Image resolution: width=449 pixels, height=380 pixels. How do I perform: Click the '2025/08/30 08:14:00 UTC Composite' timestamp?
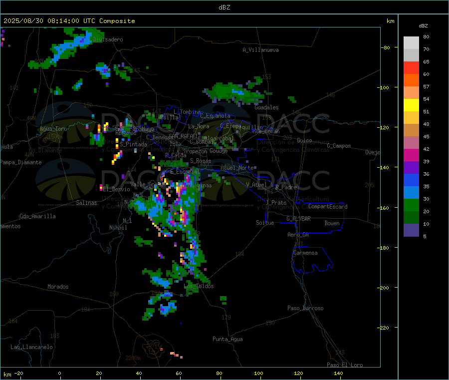pyautogui.click(x=69, y=21)
